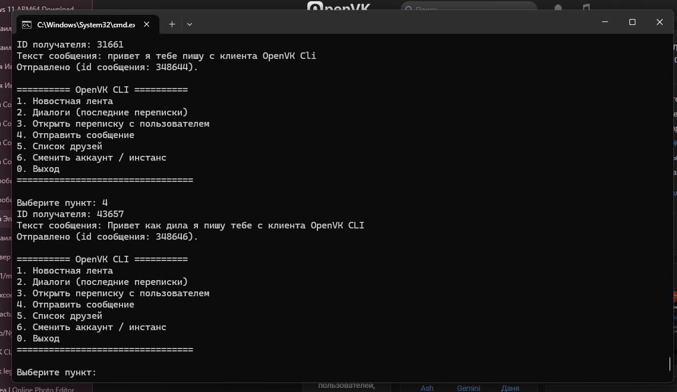The image size is (677, 392).
Task: Open OpenVK notifications bell icon
Action: [558, 7]
